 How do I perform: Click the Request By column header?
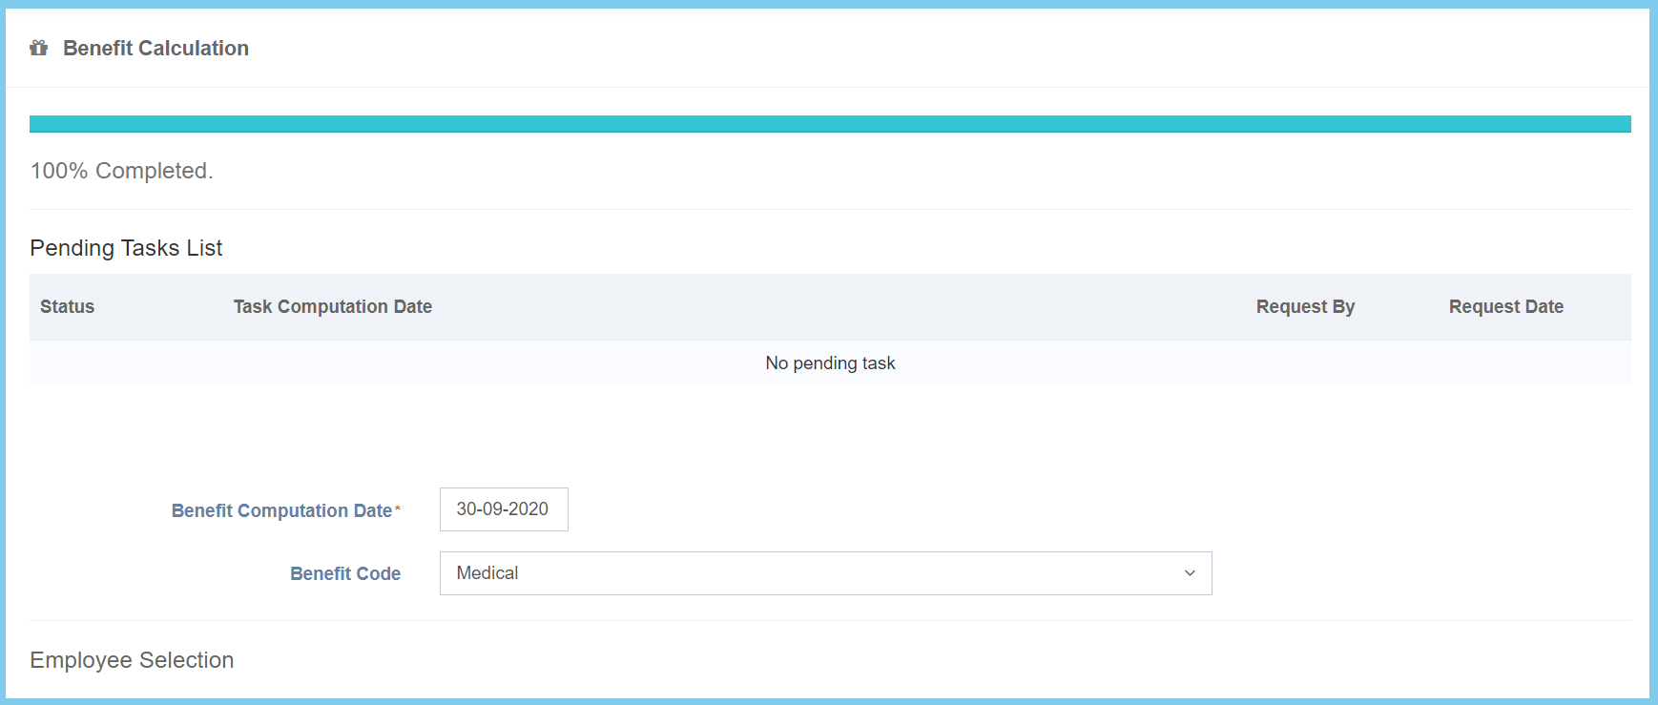[x=1305, y=306]
